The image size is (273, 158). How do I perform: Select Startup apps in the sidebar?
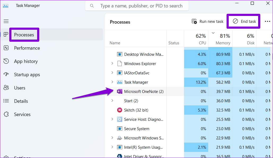[27, 74]
